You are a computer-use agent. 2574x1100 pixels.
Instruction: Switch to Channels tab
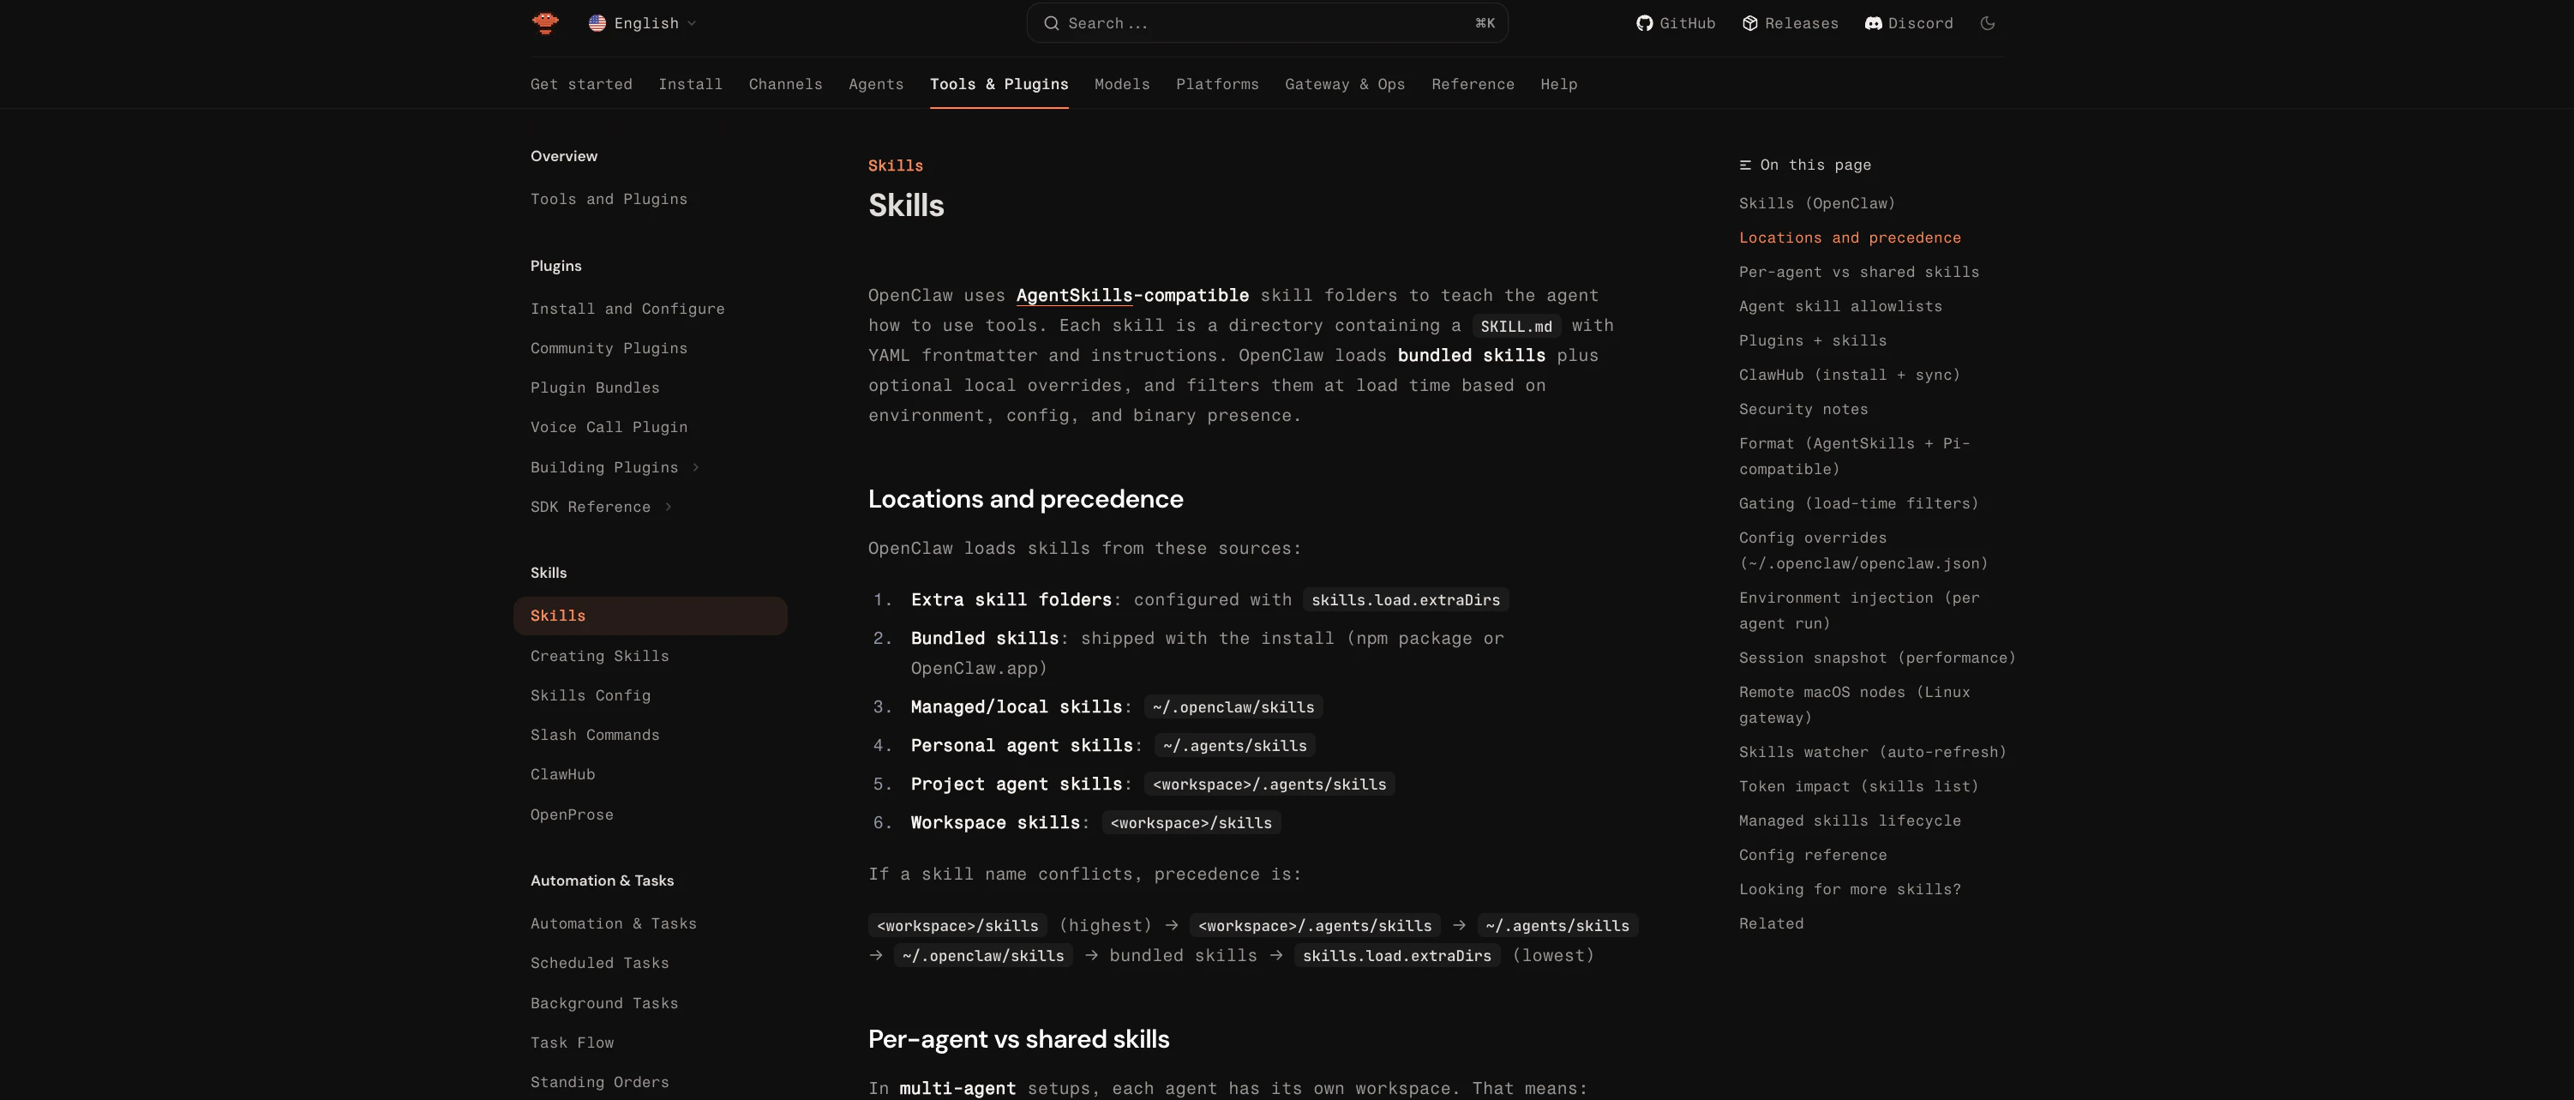tap(785, 84)
